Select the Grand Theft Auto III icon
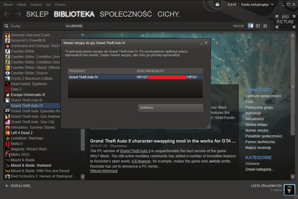Image resolution: width=298 pixels, height=199 pixels. pos(8,100)
